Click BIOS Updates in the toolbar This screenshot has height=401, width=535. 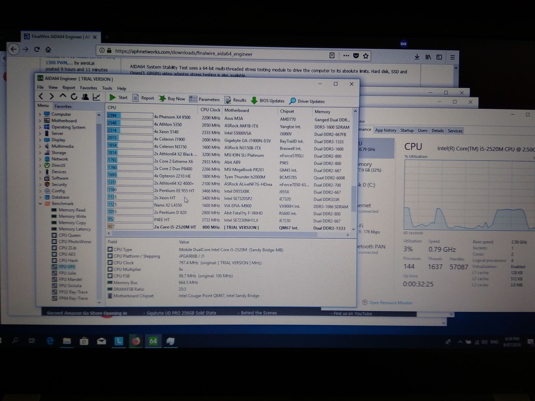(268, 101)
